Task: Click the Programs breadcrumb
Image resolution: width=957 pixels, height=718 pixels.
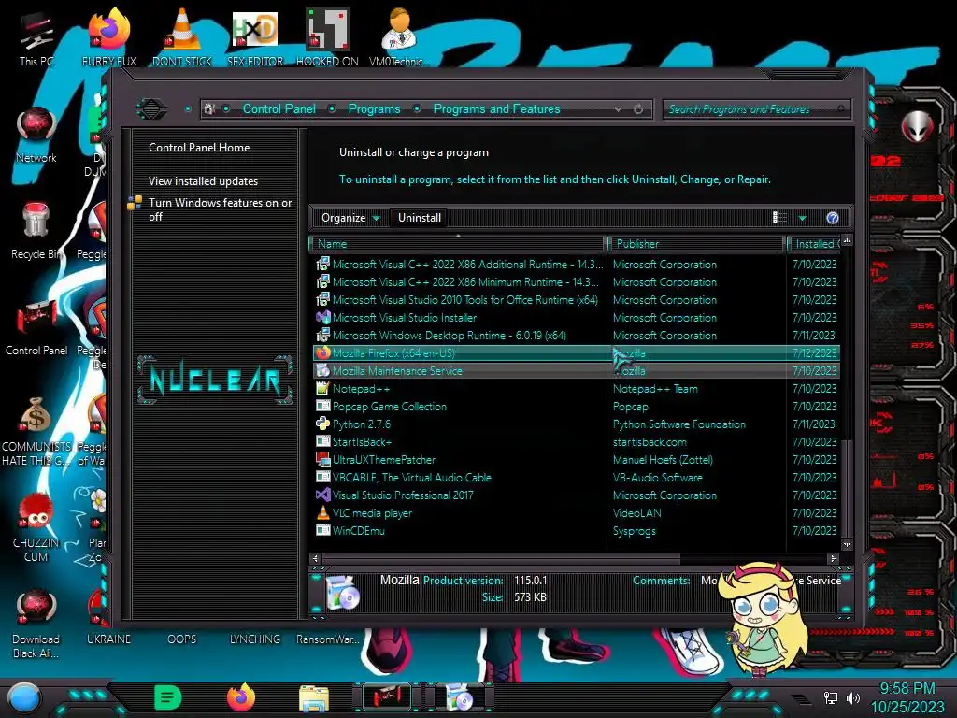Action: [x=374, y=108]
